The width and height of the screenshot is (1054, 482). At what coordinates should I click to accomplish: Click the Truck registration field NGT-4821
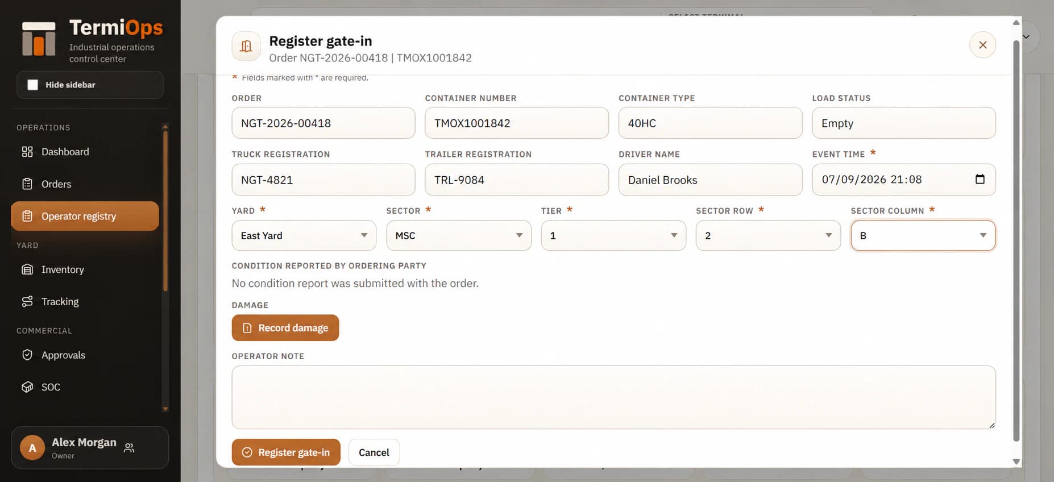coord(323,180)
